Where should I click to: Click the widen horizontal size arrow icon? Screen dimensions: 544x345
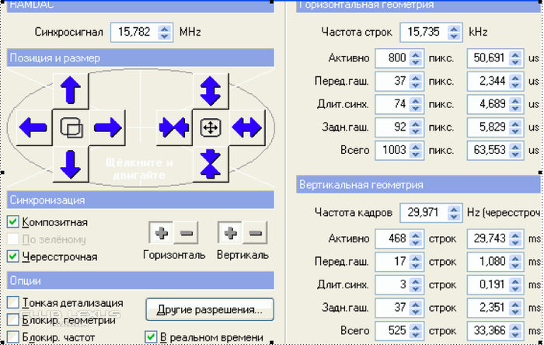[x=246, y=127]
